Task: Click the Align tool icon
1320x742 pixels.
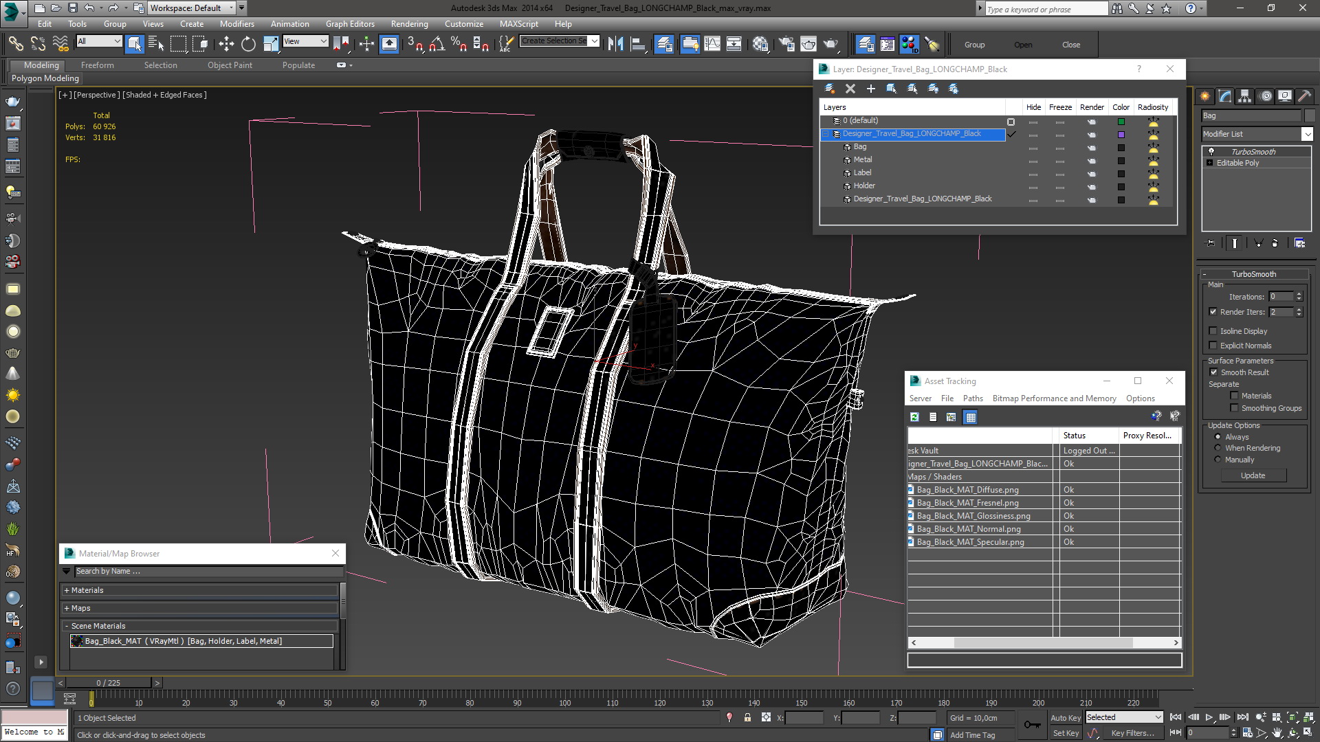Action: click(638, 44)
